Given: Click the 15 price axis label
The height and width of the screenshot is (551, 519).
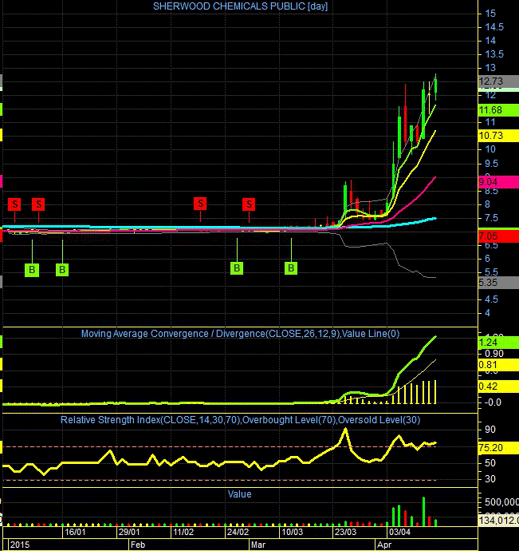Looking at the screenshot, I should pyautogui.click(x=490, y=14).
